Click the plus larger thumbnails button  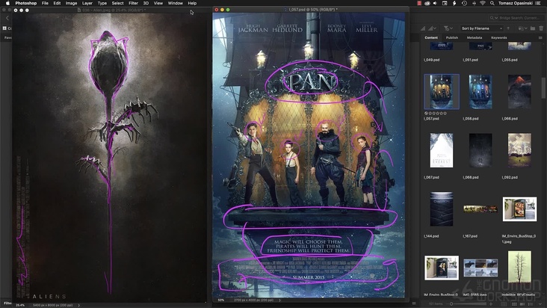[x=491, y=304]
